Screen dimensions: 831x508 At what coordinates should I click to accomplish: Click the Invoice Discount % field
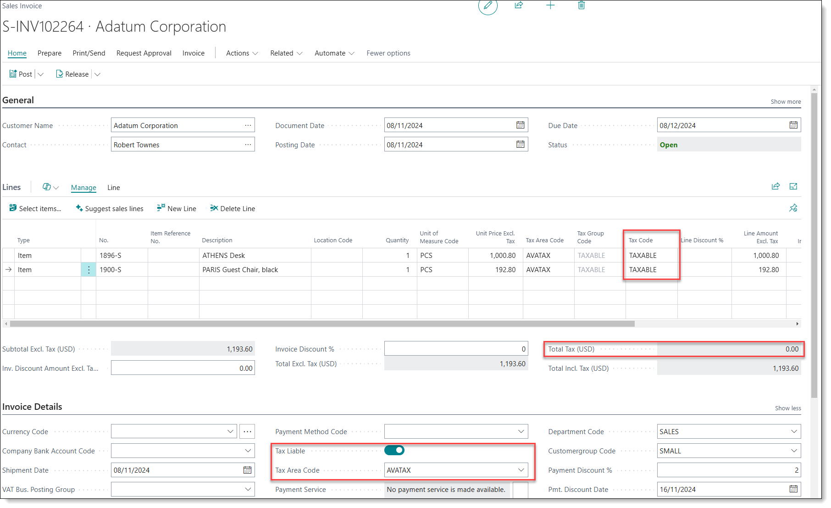pyautogui.click(x=456, y=349)
